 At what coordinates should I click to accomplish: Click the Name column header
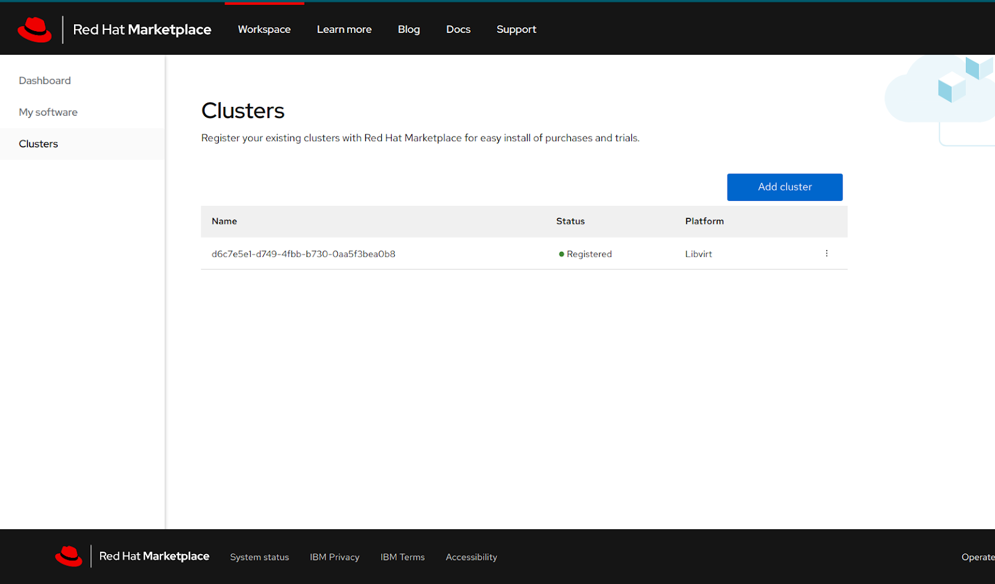coord(224,221)
